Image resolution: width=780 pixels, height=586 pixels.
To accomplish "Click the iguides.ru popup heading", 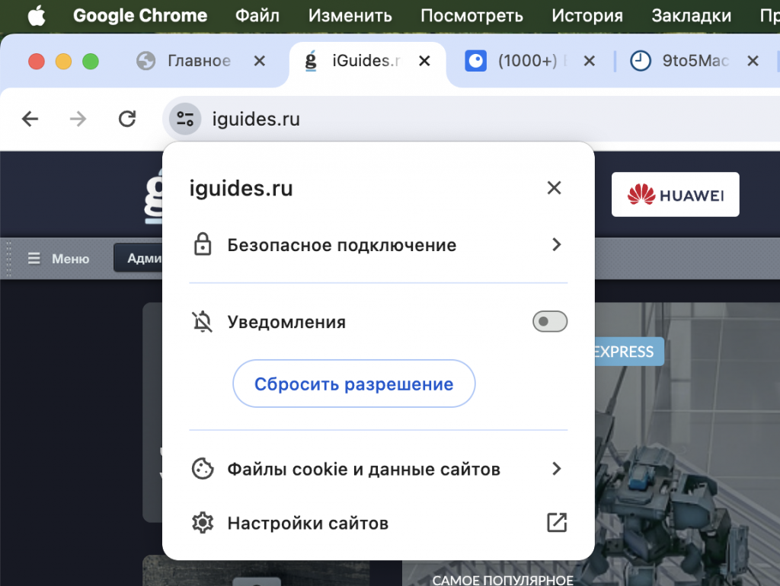I will tap(241, 189).
